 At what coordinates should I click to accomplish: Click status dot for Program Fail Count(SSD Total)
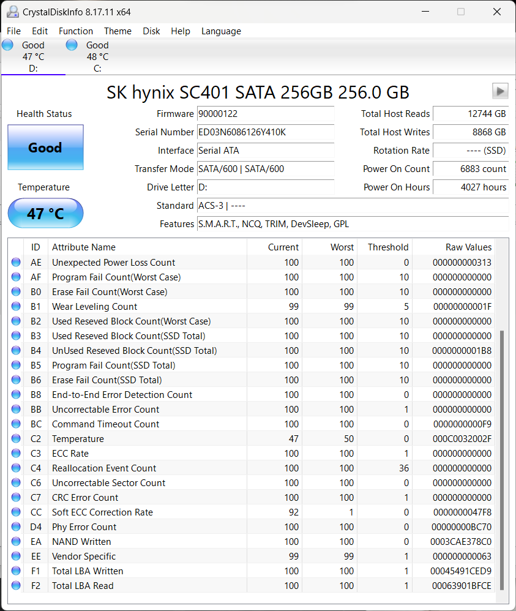click(x=16, y=365)
